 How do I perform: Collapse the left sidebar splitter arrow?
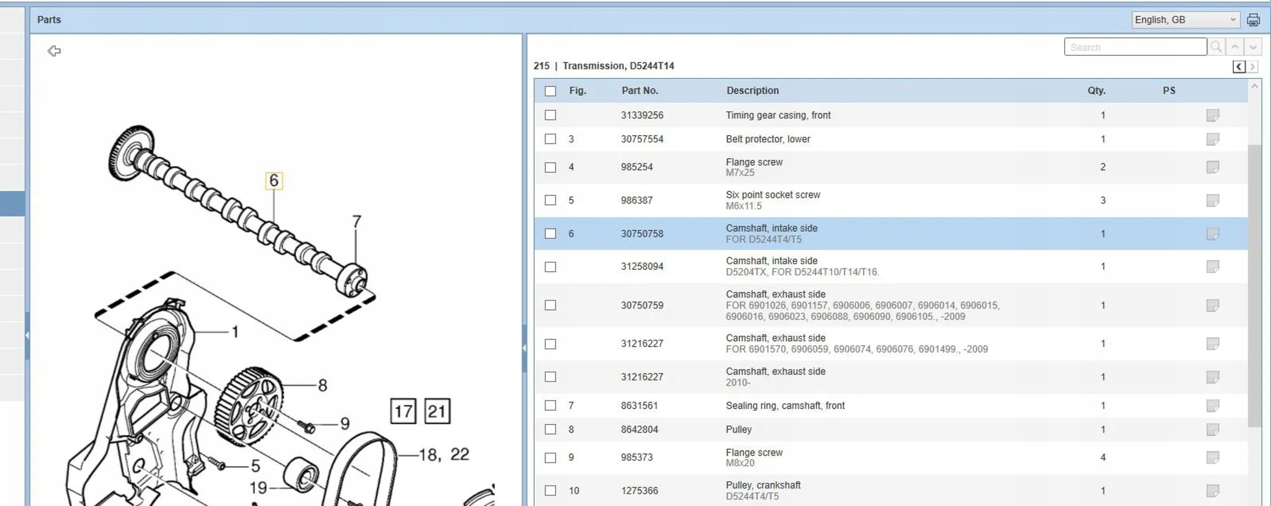tap(27, 335)
